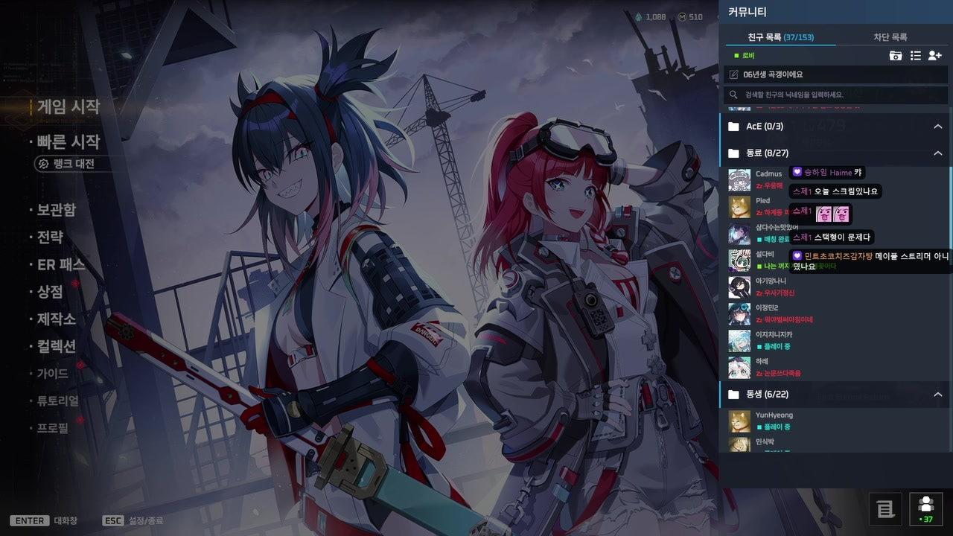
Task: Click the currency icon next to 510
Action: 683,17
